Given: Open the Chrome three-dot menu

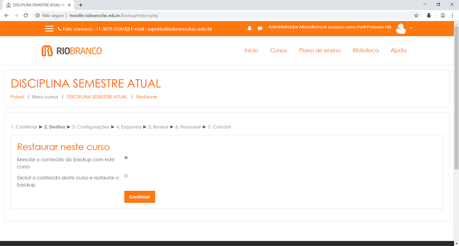Looking at the screenshot, I should 453,16.
